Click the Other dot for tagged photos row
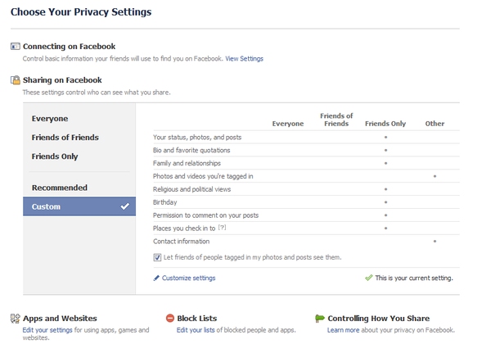This screenshot has height=353, width=491. [x=435, y=176]
